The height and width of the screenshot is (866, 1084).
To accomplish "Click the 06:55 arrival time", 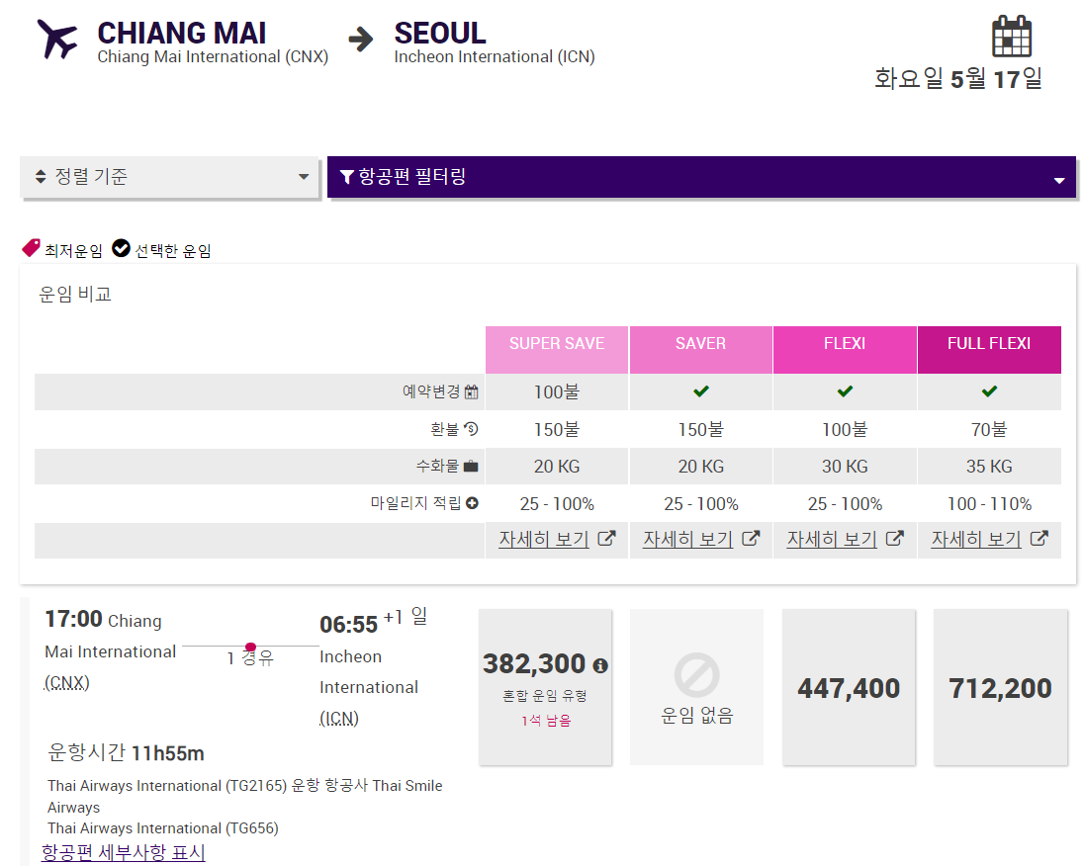I will [x=348, y=625].
